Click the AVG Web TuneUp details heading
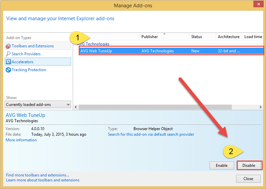 click(x=26, y=115)
